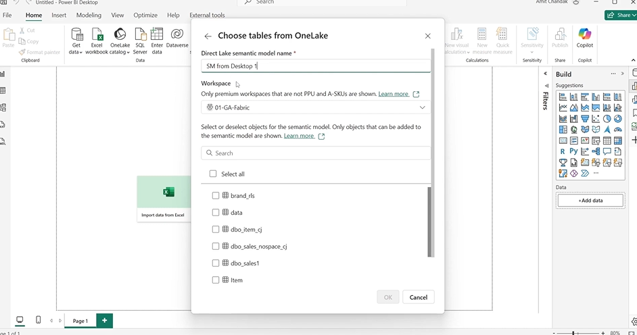
Task: Collapse the ribbon with the chevron
Action: coord(634,60)
